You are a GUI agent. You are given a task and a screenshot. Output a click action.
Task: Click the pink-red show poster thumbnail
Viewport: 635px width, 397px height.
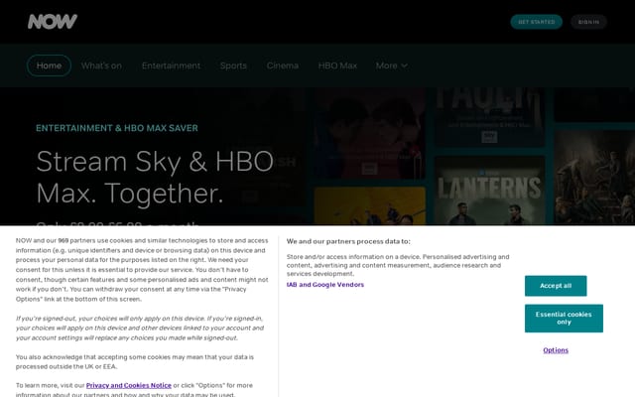[x=370, y=133]
